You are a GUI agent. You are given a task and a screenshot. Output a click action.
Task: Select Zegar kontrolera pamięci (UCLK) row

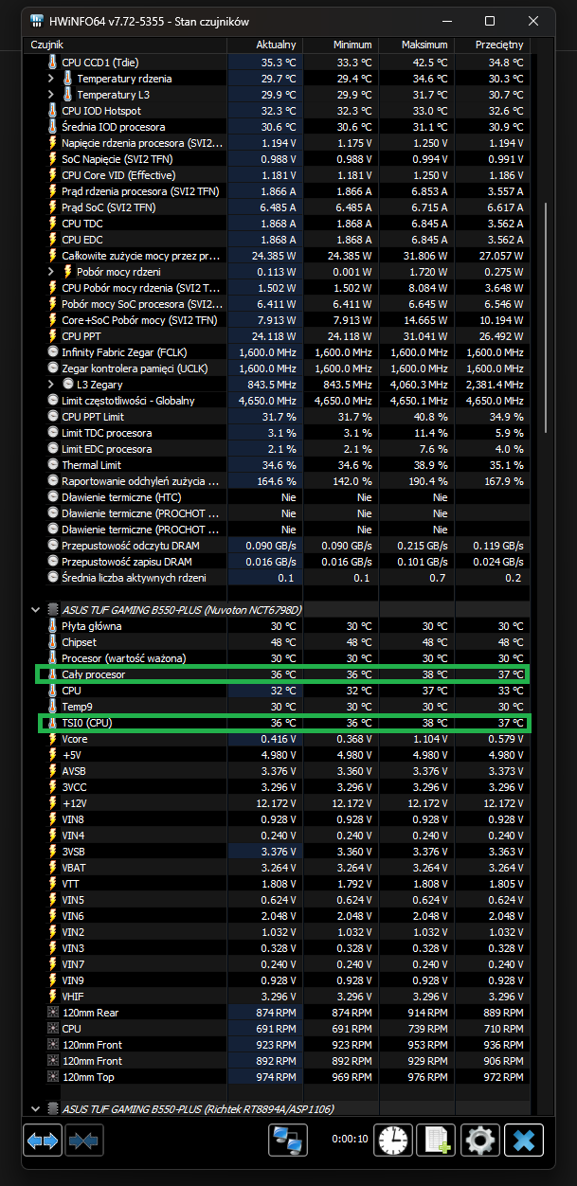pyautogui.click(x=279, y=368)
